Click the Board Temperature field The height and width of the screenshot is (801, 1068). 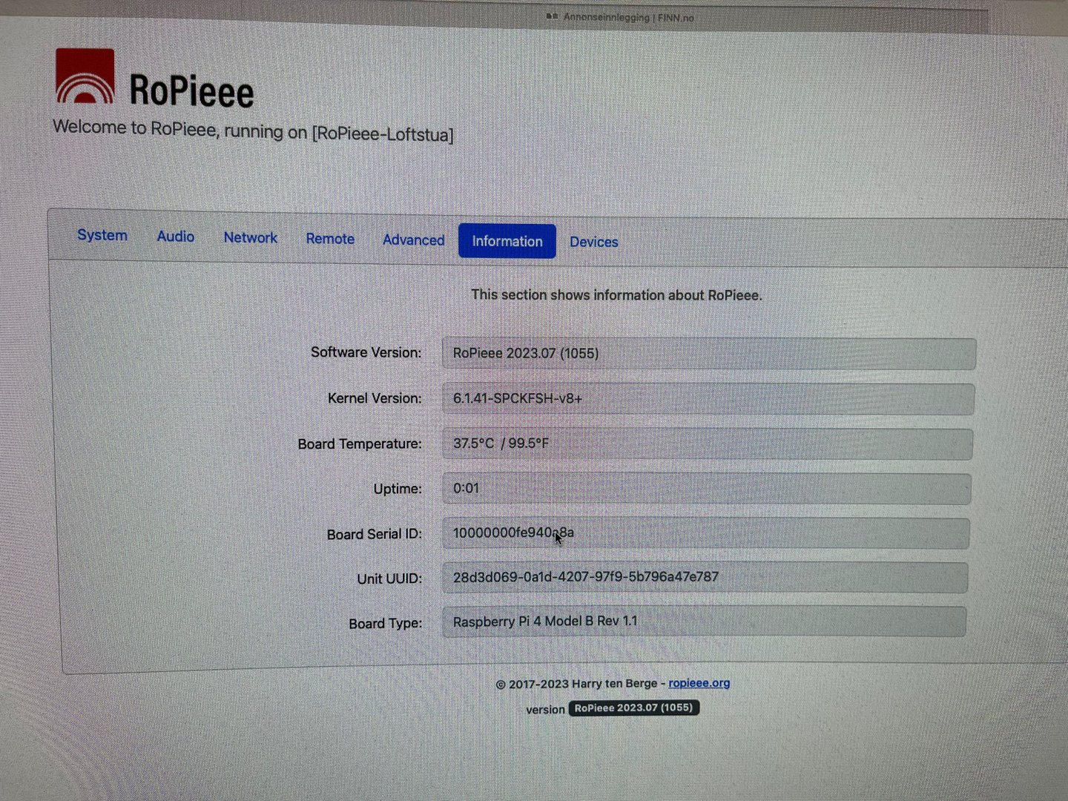click(x=708, y=444)
